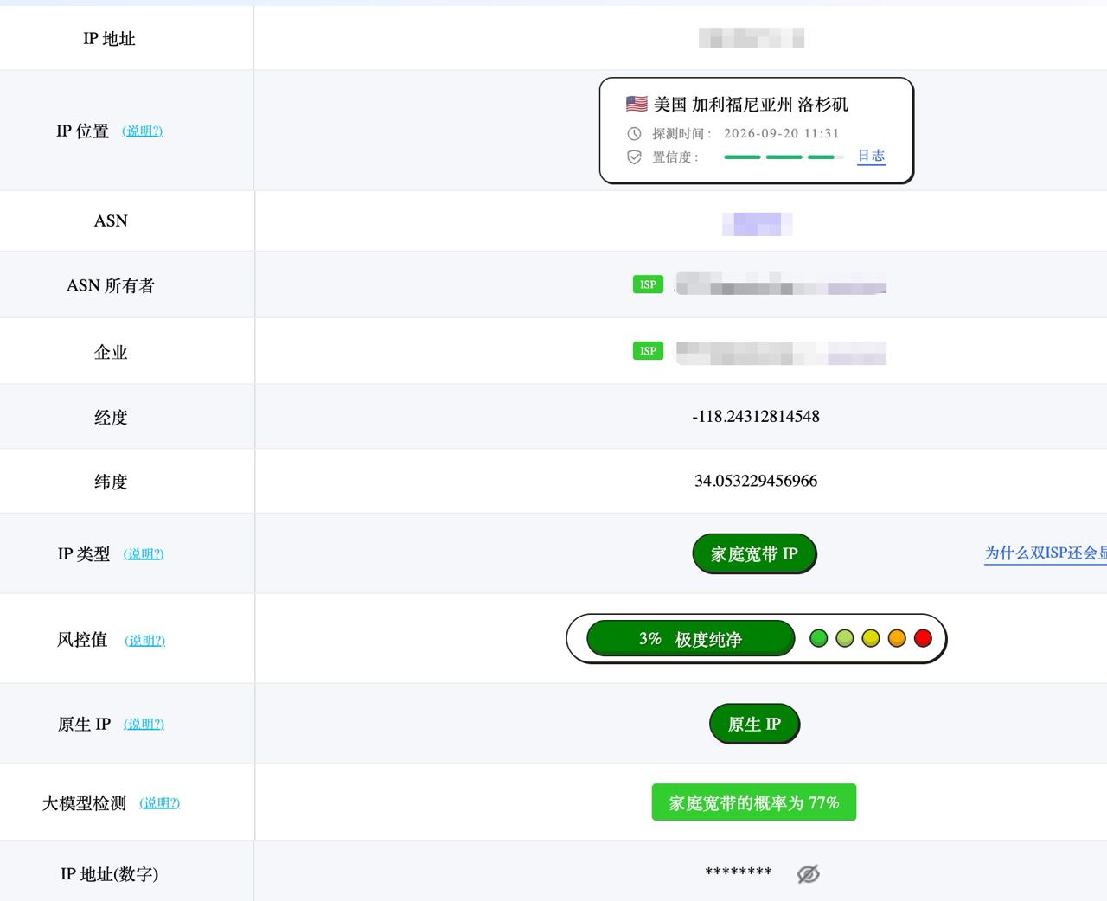Click the clock icon beside 探测时间
Viewport: 1107px width, 901px height.
634,133
